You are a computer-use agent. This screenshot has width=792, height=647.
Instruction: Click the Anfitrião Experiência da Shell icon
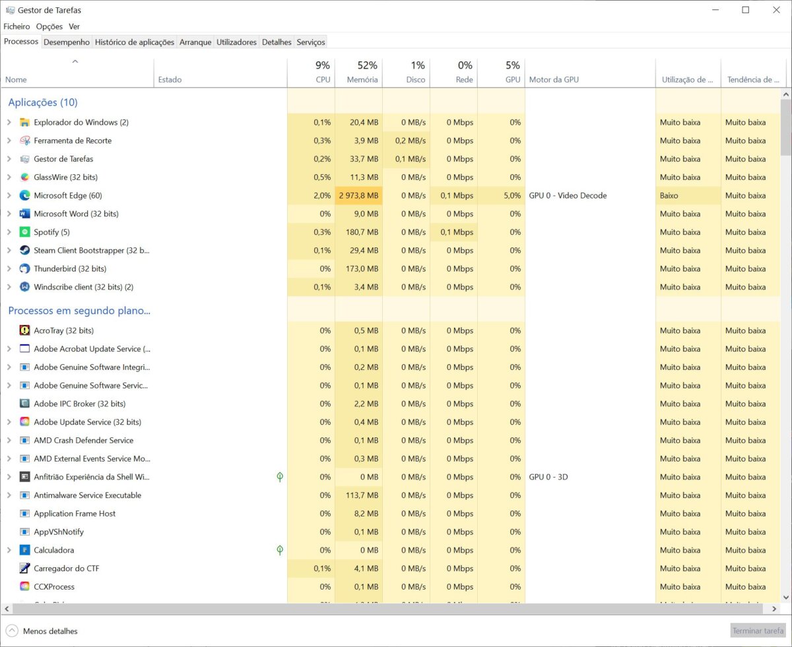pyautogui.click(x=24, y=477)
